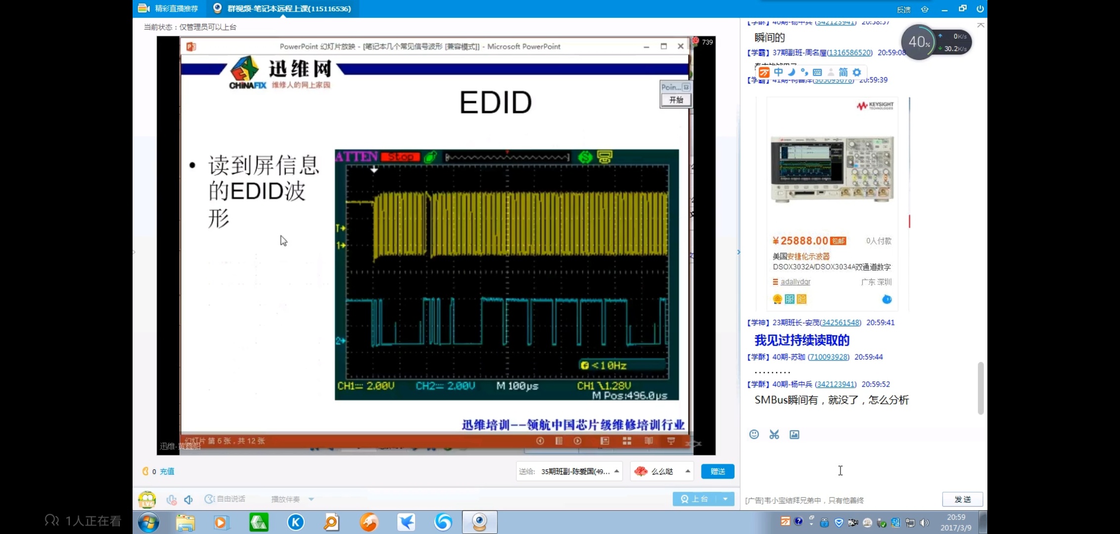The image size is (1120, 534).
Task: Open input method settings gear
Action: coord(857,72)
